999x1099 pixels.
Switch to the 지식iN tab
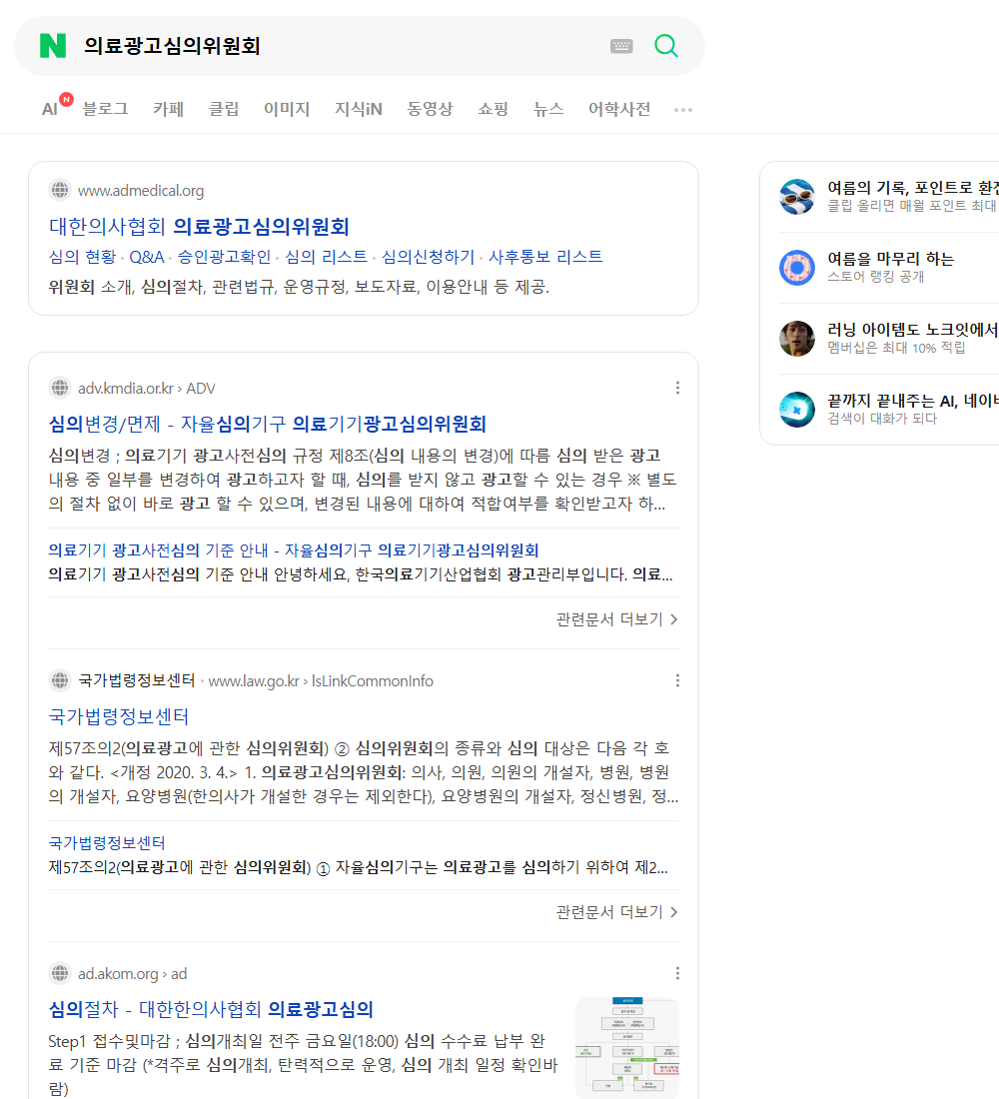[x=359, y=109]
